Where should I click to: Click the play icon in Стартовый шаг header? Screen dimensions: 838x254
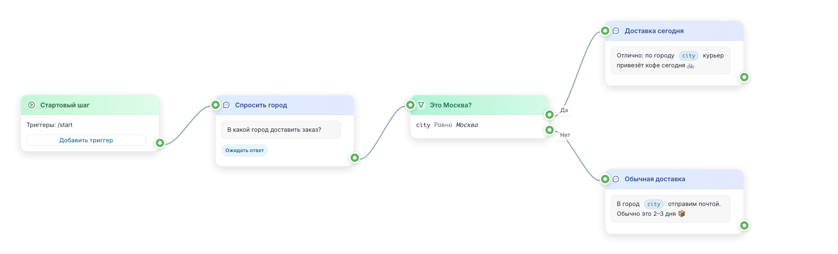32,105
